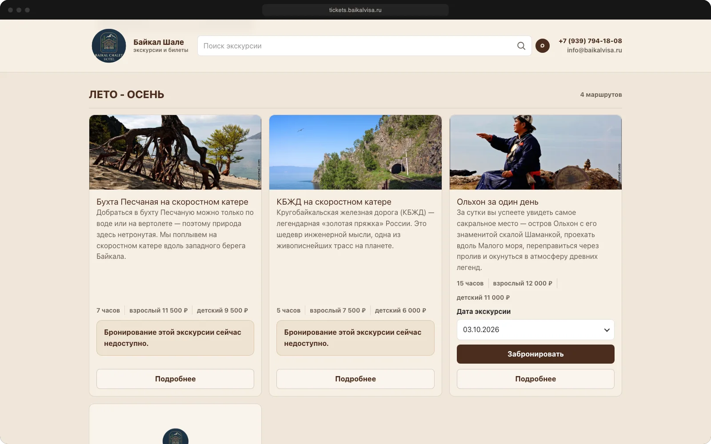Open the Ольхон shaman photo
Image resolution: width=711 pixels, height=444 pixels.
535,152
